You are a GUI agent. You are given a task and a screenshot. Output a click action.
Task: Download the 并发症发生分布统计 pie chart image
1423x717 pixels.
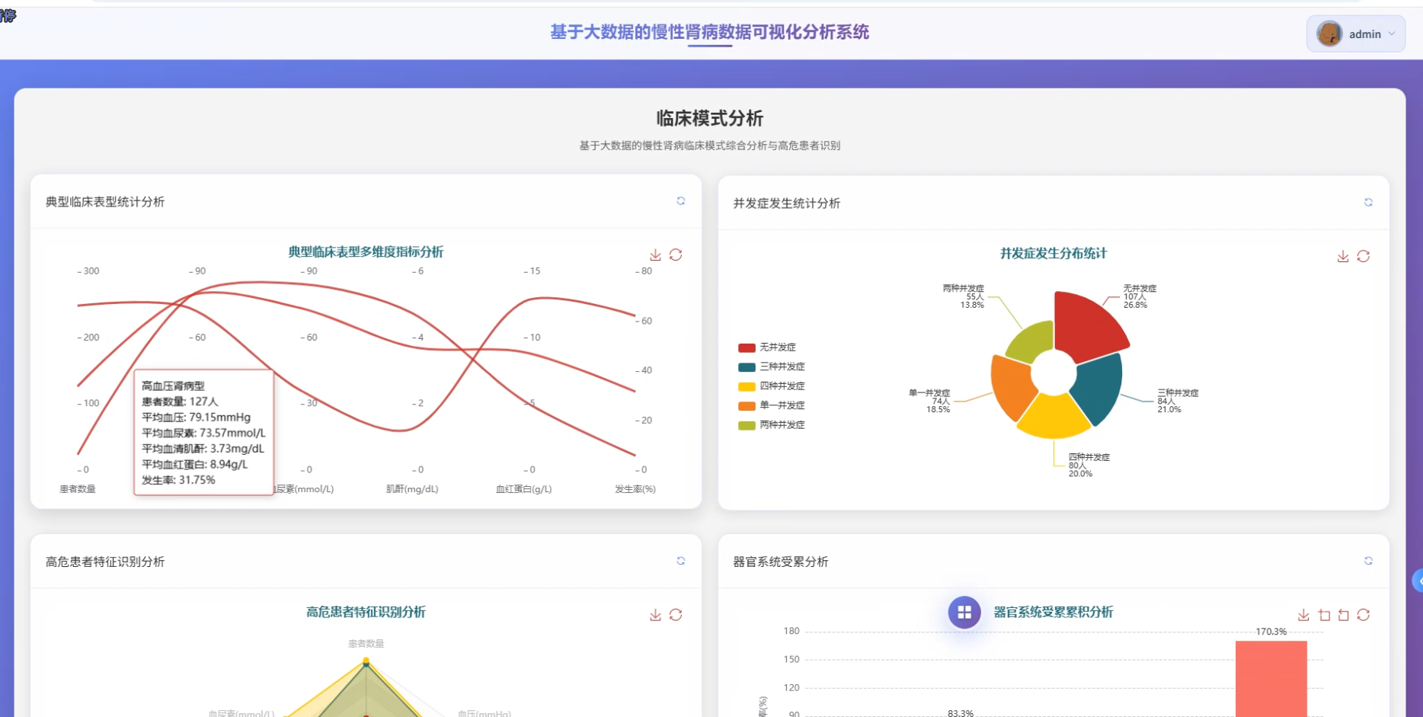1343,257
